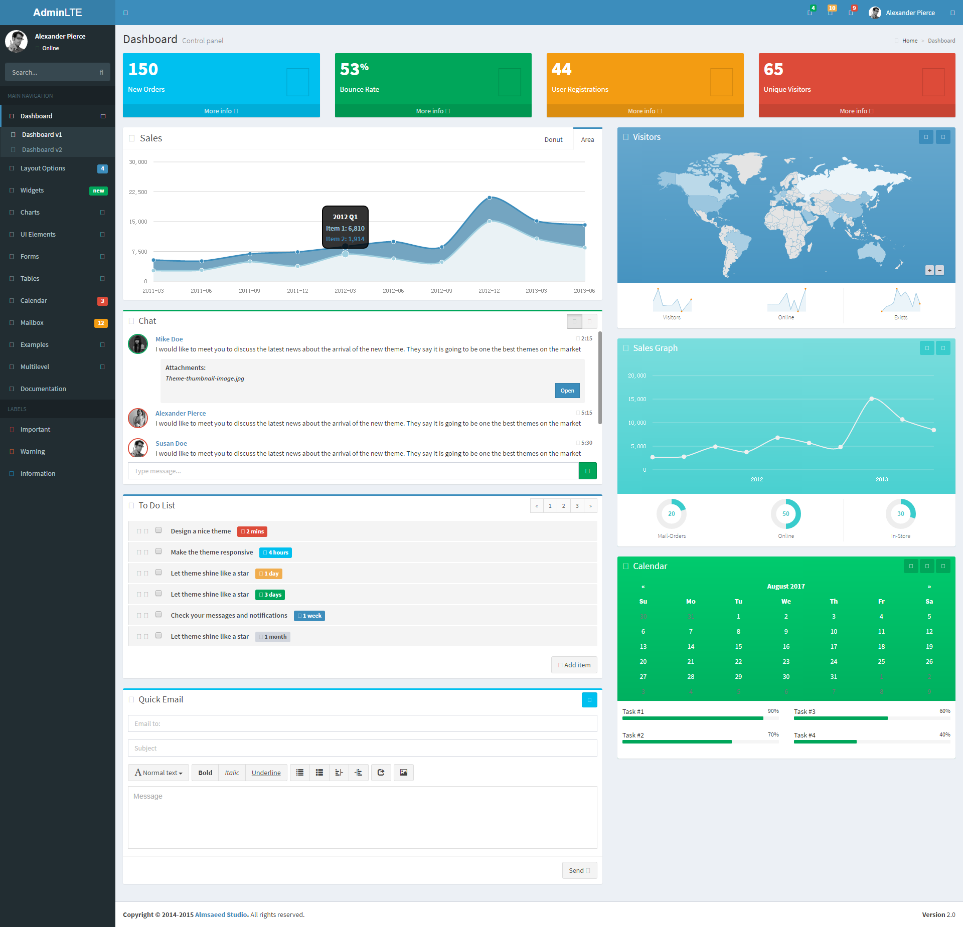Remove the Sales Graph panel
The image size is (963, 927).
coord(943,348)
